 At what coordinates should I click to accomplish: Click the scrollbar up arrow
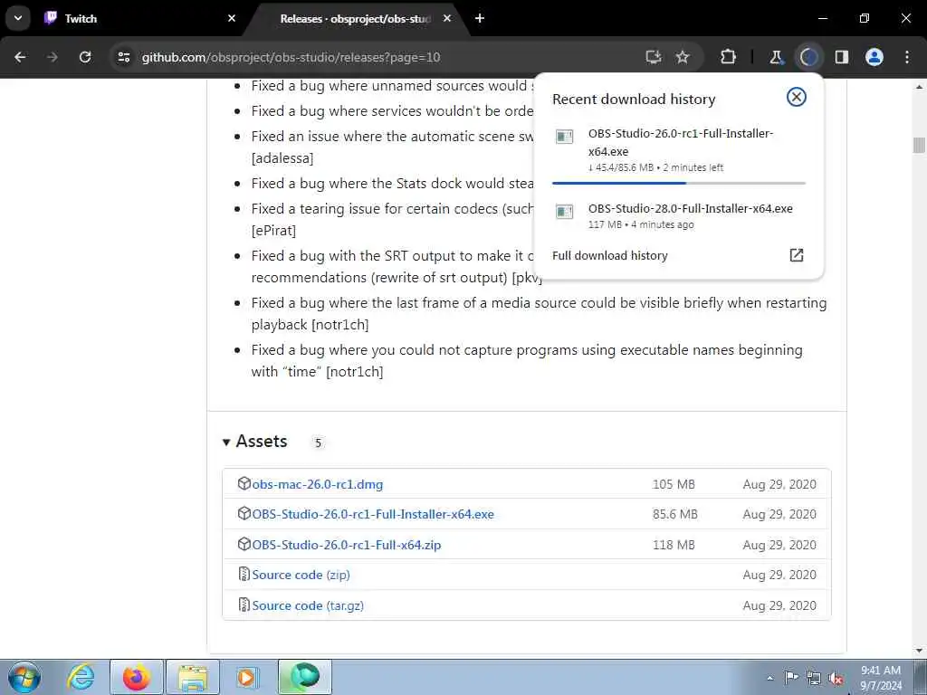point(919,87)
